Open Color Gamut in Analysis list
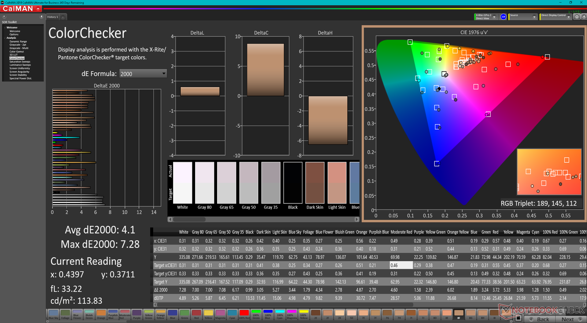 coord(17,52)
